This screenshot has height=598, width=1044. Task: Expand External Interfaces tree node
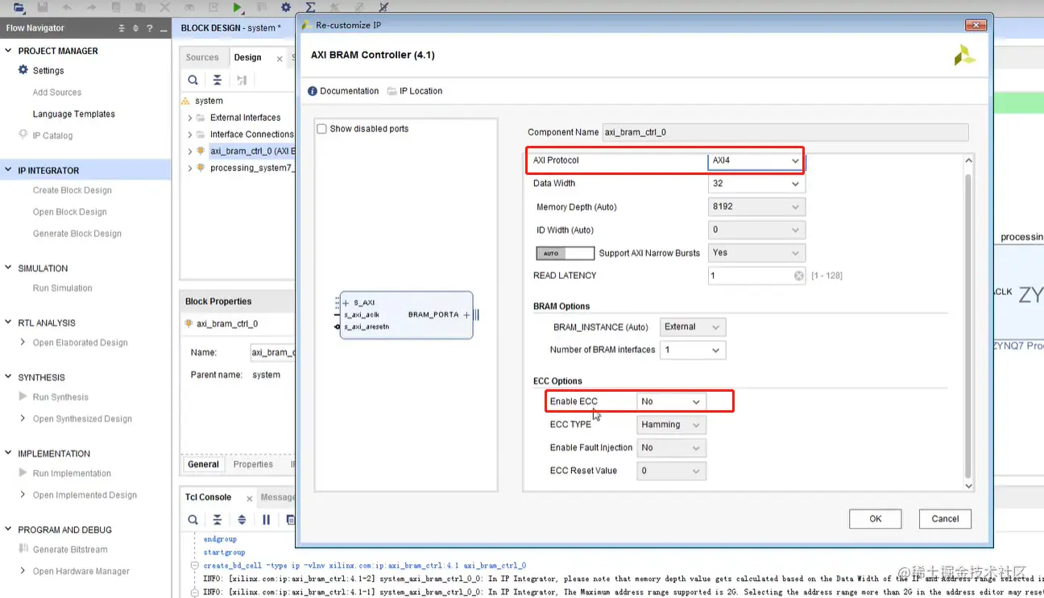point(190,118)
